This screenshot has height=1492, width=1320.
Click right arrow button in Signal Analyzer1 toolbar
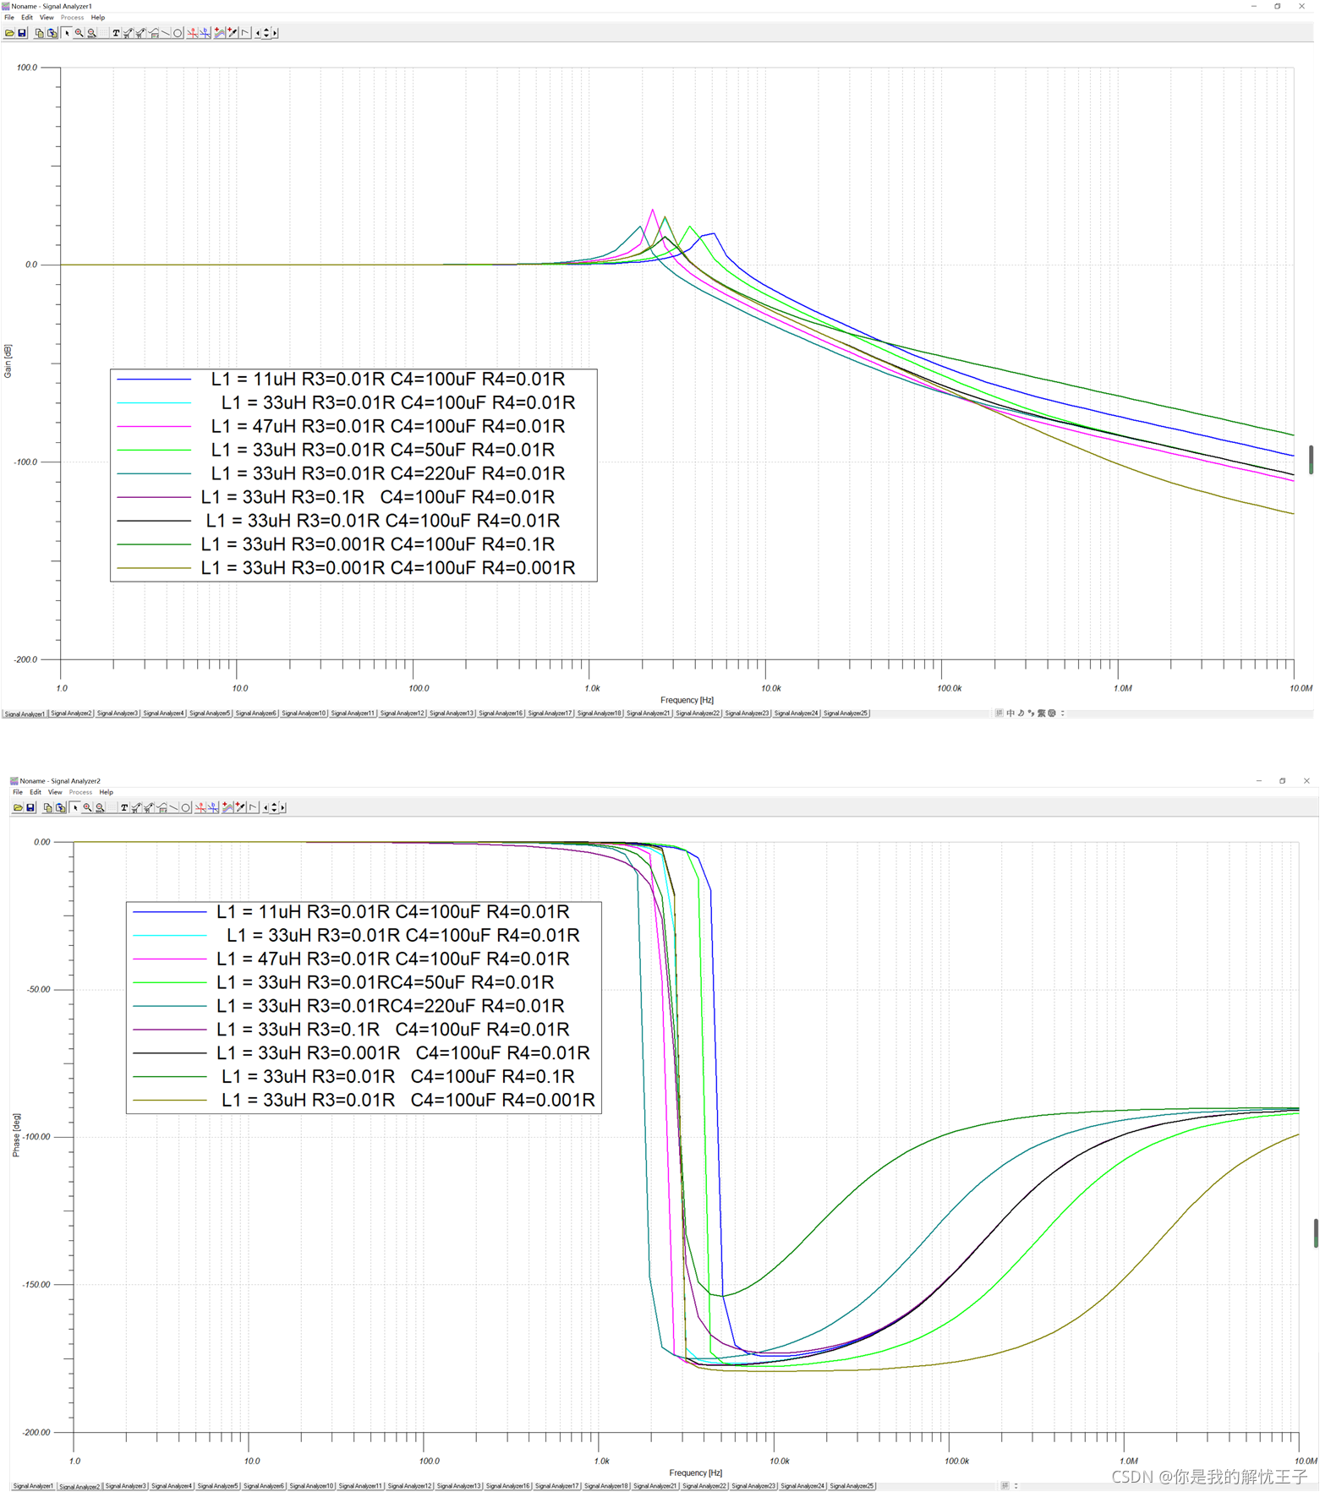coord(275,33)
